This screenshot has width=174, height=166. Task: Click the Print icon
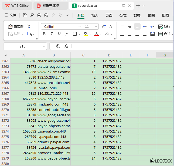pyautogui.click(x=39, y=15)
